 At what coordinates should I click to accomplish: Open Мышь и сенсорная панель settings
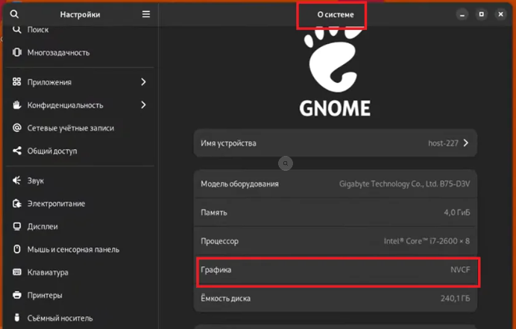click(x=80, y=249)
